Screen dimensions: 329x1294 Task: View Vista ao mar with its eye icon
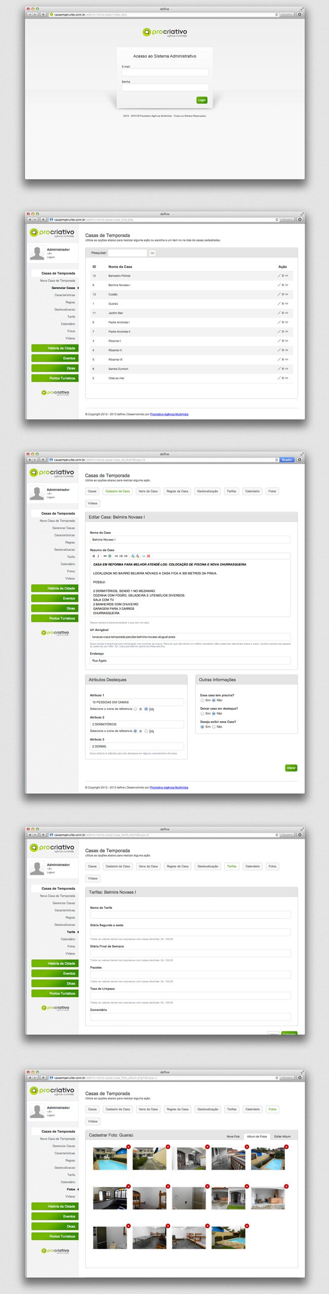[x=286, y=378]
